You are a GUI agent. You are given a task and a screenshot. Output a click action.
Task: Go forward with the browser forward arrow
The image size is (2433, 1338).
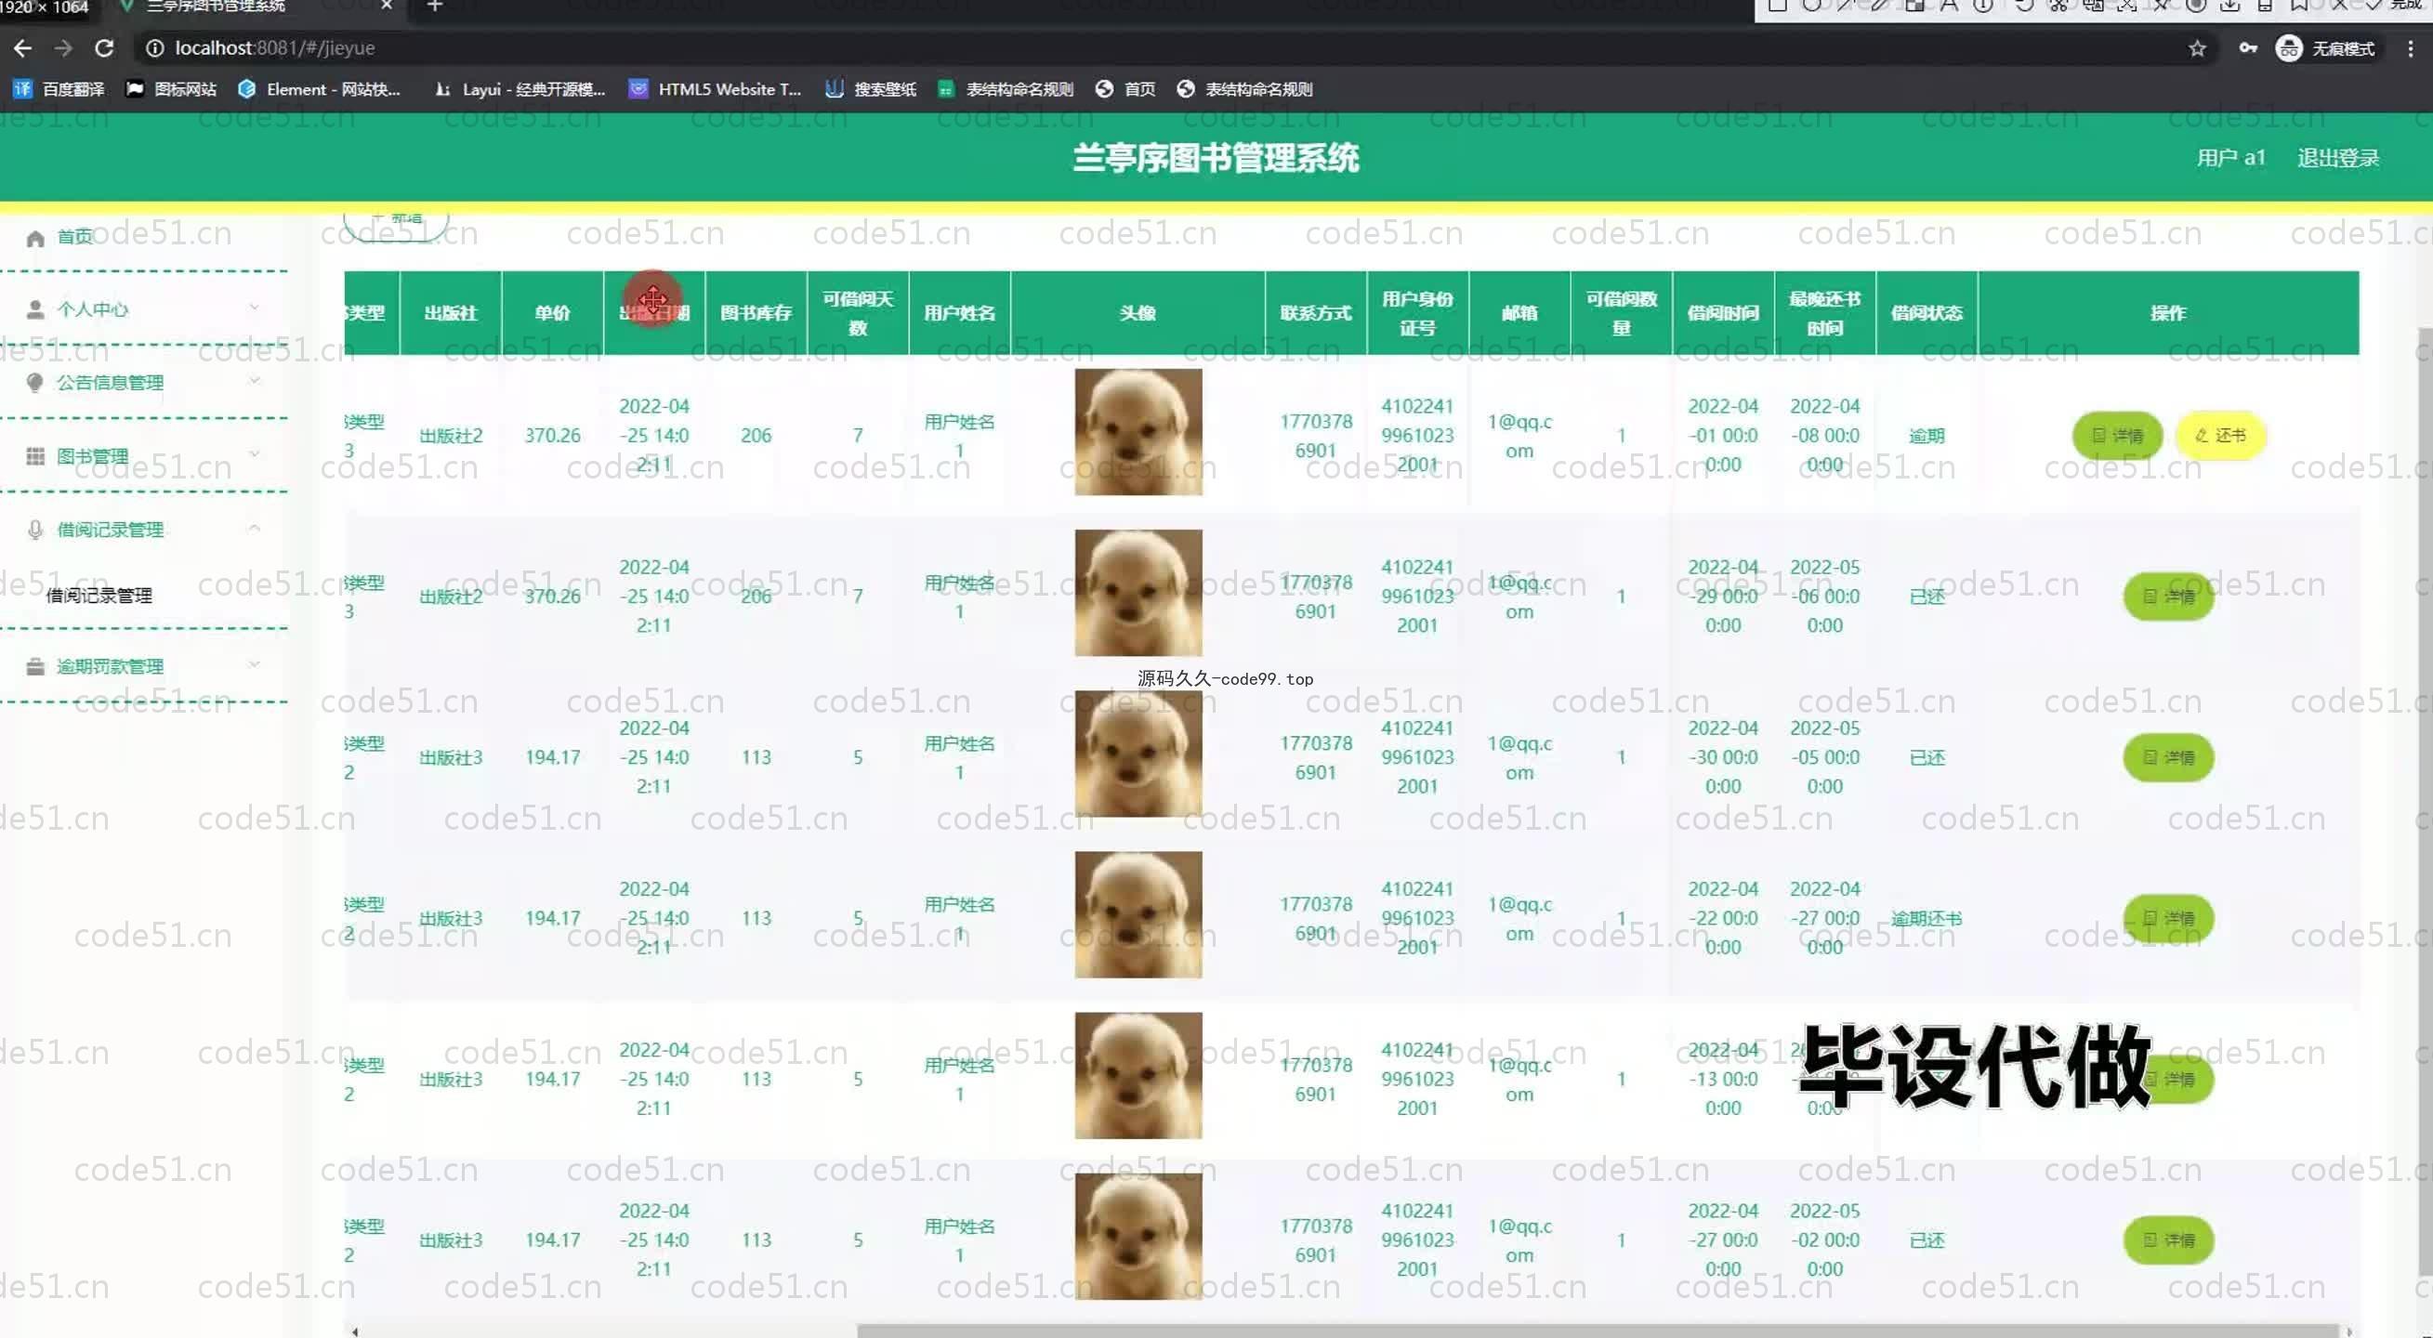63,48
